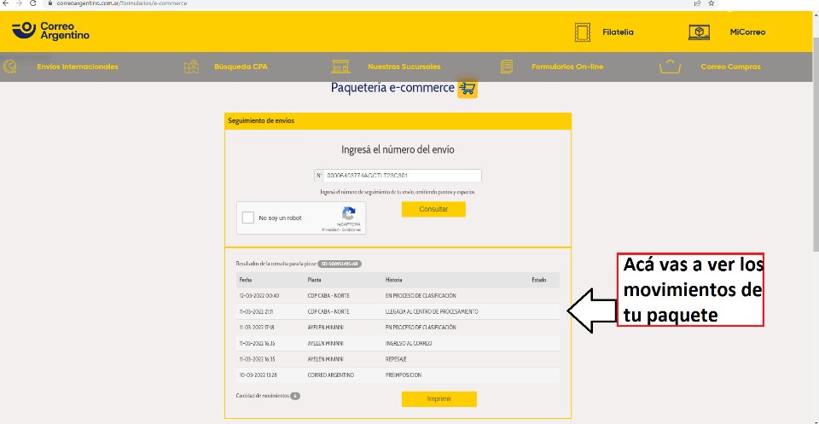Click the browser reload button
The width and height of the screenshot is (819, 424).
click(33, 3)
